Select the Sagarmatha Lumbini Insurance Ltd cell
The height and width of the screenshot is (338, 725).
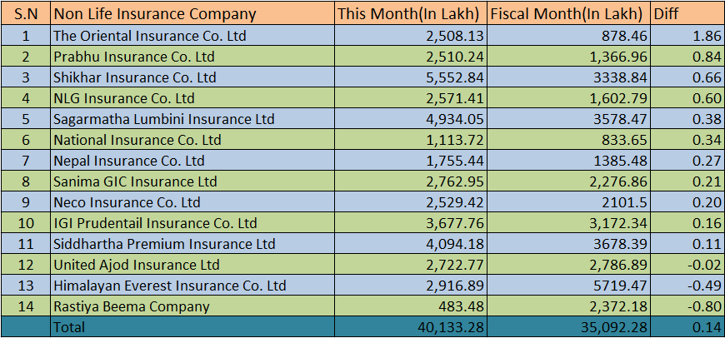pos(163,119)
